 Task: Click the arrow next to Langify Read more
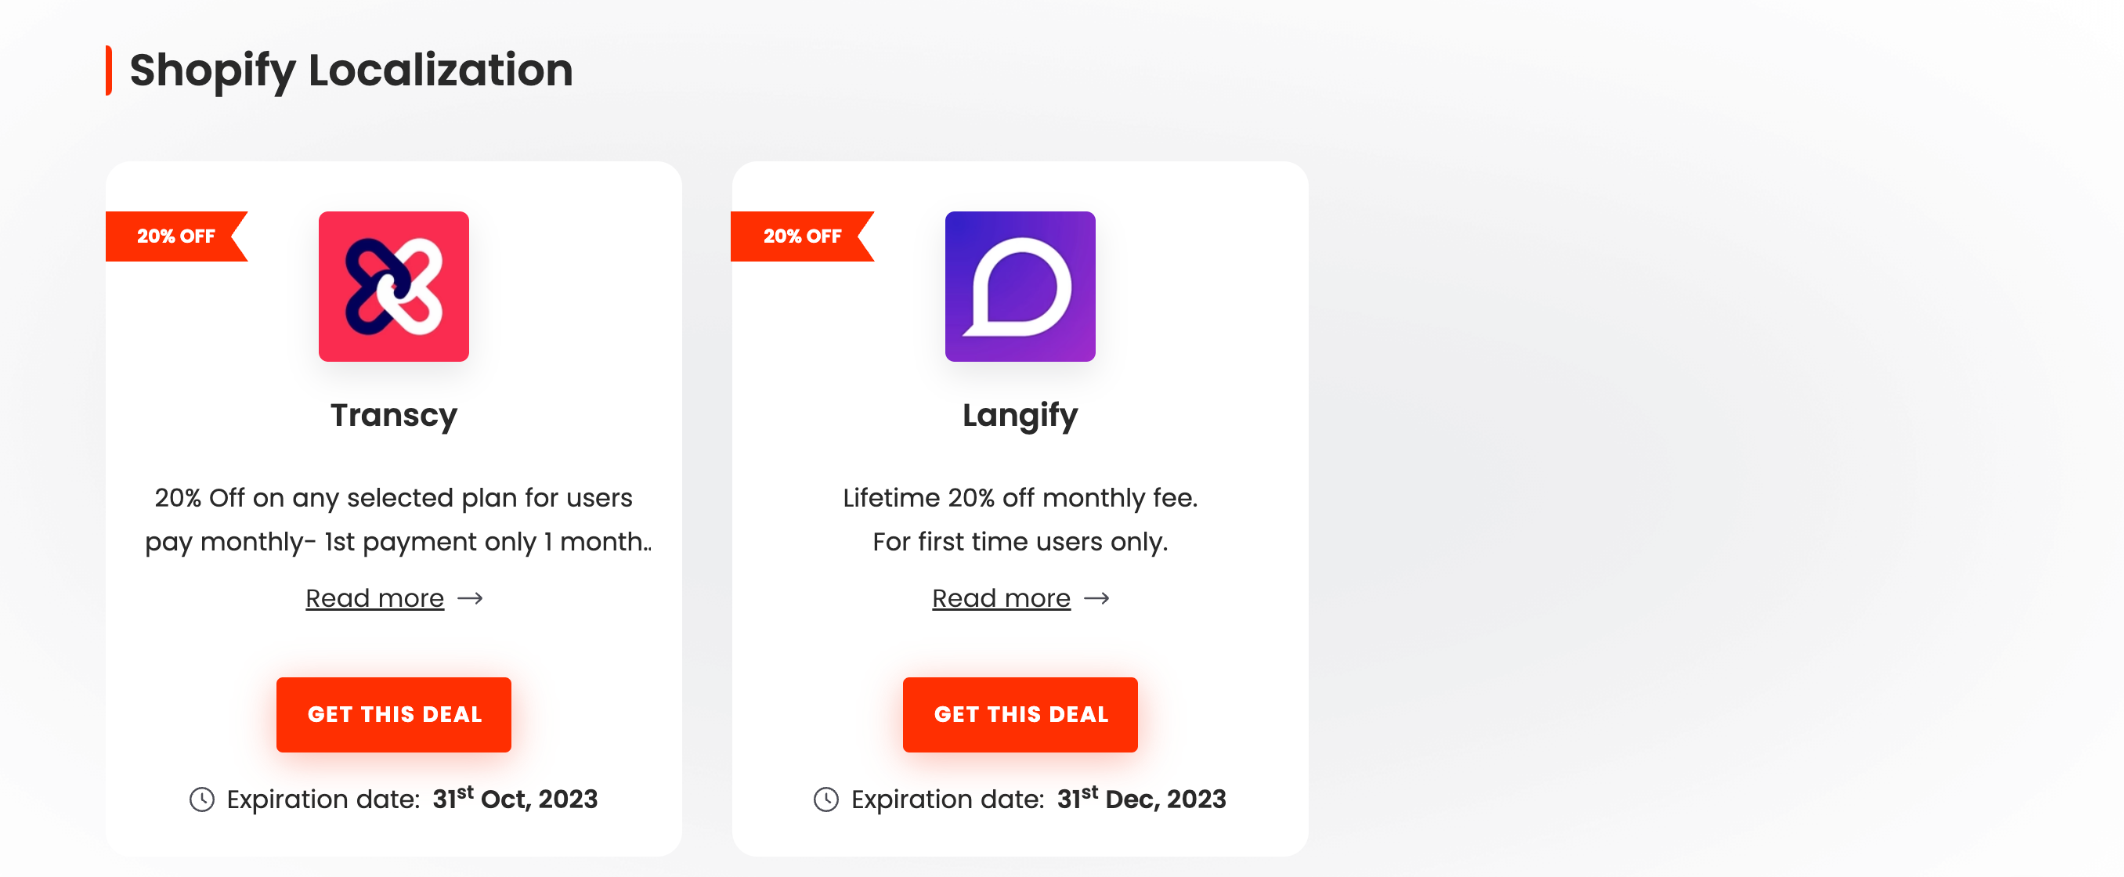click(1096, 598)
